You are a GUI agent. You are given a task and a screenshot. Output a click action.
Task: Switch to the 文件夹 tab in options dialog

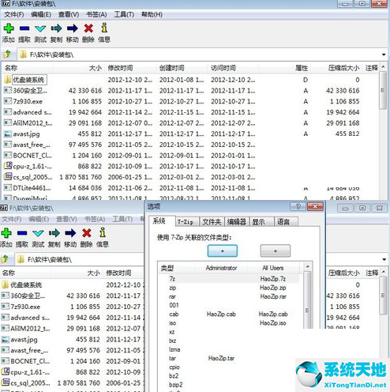point(212,222)
